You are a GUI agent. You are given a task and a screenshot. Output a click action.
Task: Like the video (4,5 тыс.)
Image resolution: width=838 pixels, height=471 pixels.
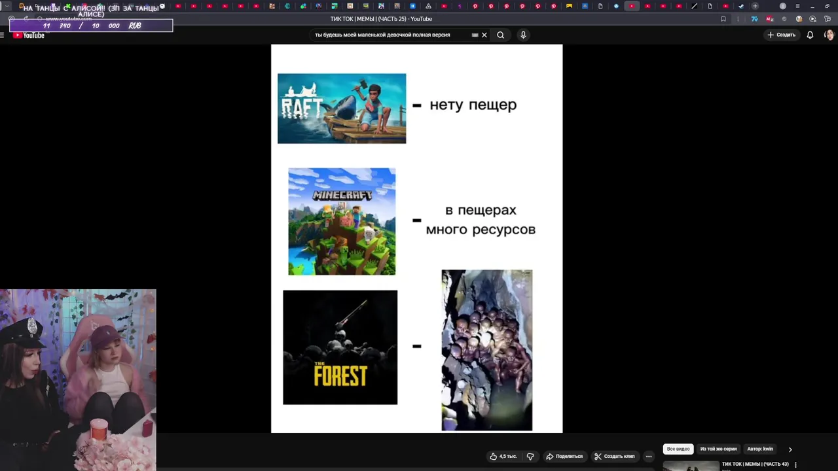click(x=503, y=456)
